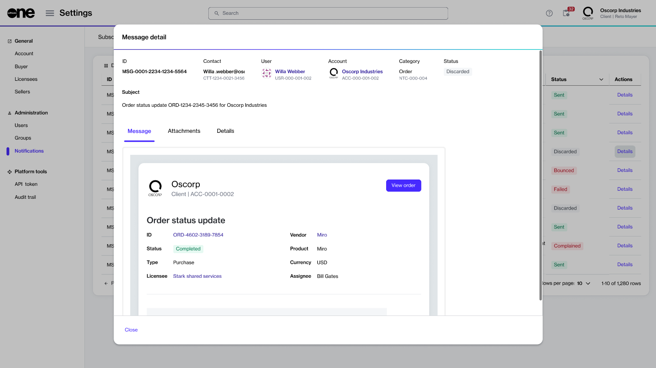Viewport: 656px width, 368px height.
Task: Click the Oscorp account avatar in header
Action: 588,13
